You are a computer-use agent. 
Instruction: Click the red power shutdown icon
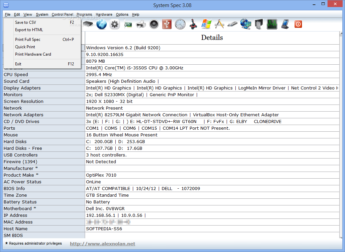(298, 24)
